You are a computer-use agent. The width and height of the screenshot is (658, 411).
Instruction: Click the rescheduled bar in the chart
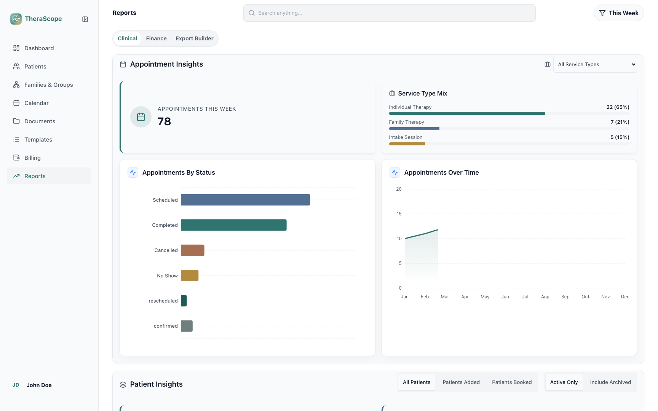184,301
